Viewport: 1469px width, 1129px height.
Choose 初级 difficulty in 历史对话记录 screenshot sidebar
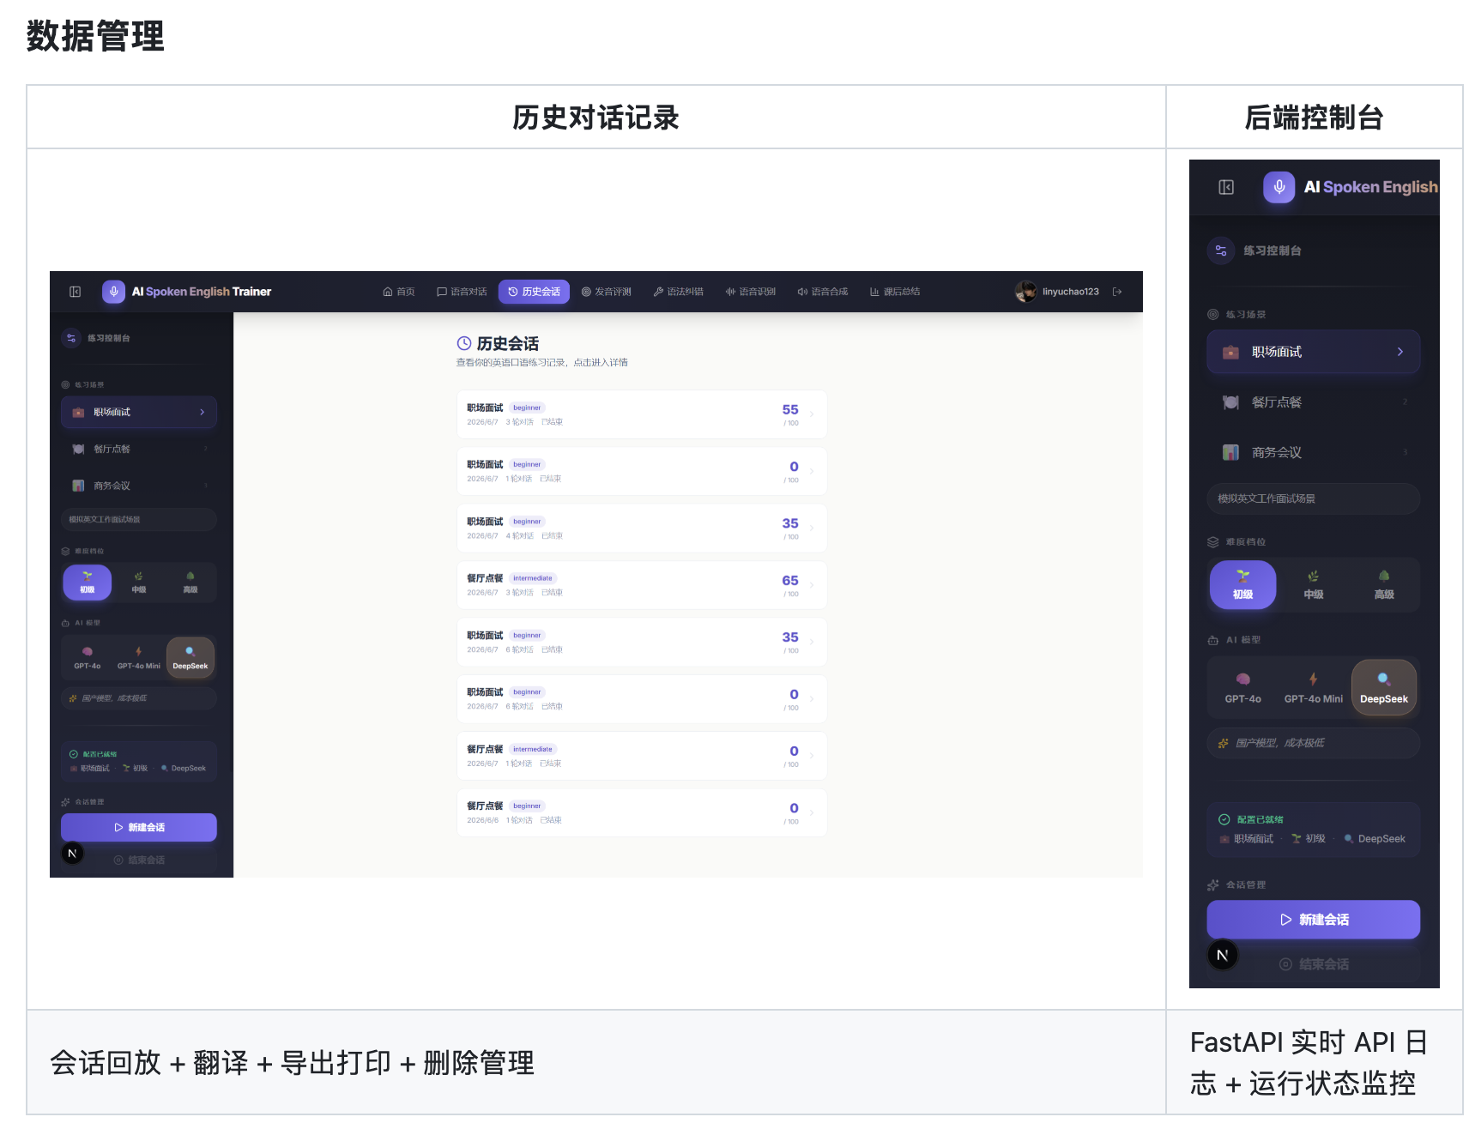coord(88,583)
